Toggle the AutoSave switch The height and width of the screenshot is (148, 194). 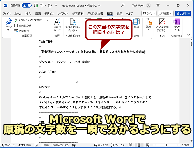coord(27,6)
